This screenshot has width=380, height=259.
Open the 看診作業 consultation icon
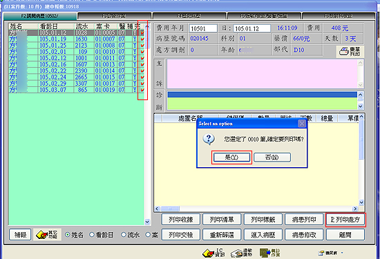(269, 253)
